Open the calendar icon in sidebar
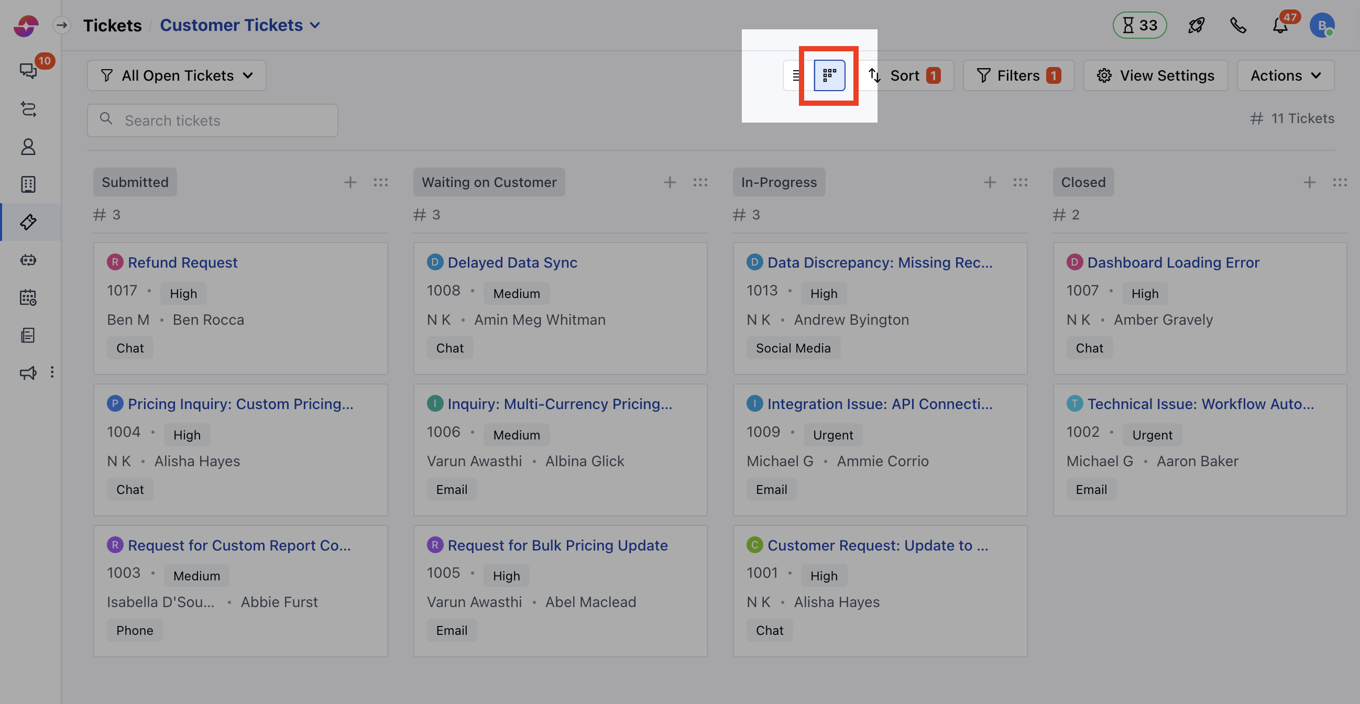 coord(28,298)
